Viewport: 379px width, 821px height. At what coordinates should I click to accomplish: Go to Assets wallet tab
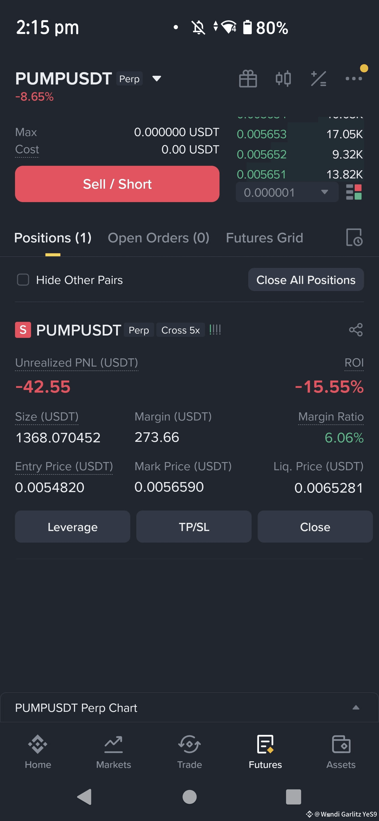point(341,752)
